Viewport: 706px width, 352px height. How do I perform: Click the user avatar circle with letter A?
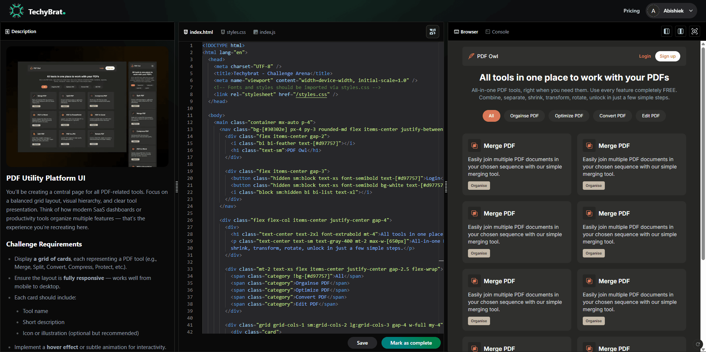coord(653,11)
